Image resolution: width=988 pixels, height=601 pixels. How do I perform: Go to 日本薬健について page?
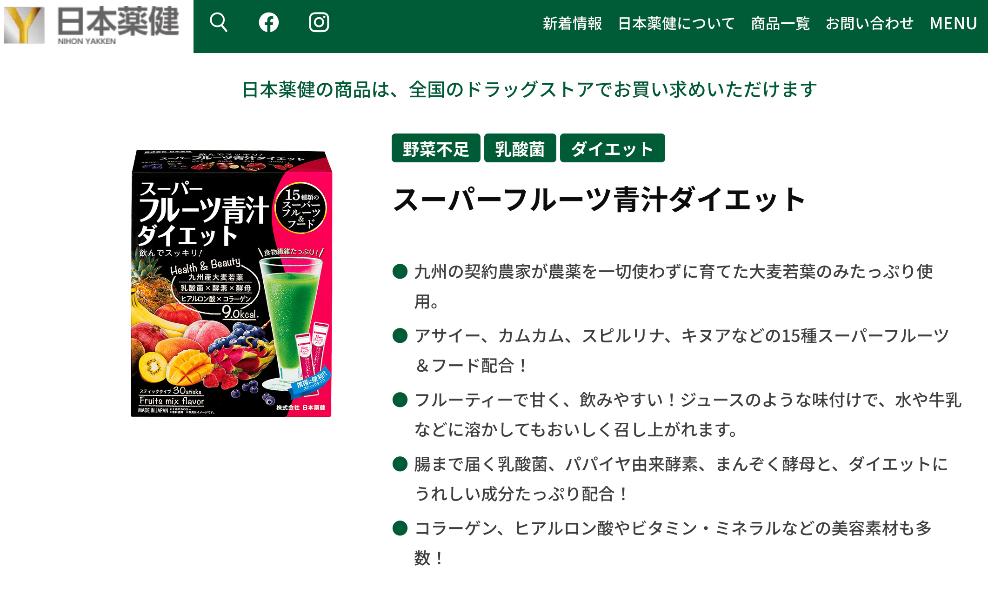pos(676,23)
